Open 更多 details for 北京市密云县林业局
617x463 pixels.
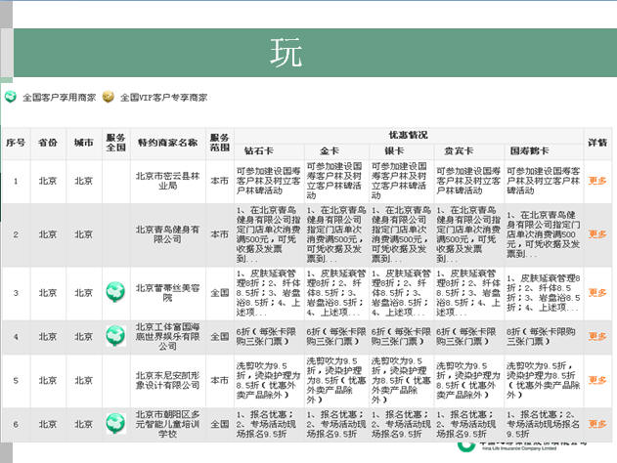pyautogui.click(x=596, y=181)
